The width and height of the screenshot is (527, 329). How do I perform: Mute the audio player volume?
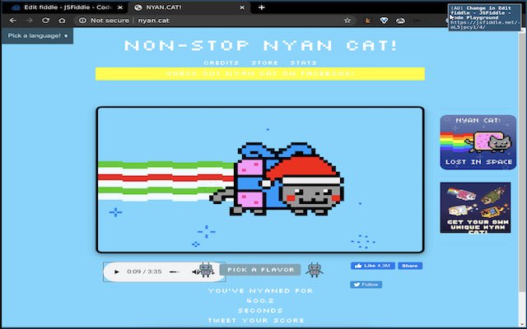click(x=195, y=271)
